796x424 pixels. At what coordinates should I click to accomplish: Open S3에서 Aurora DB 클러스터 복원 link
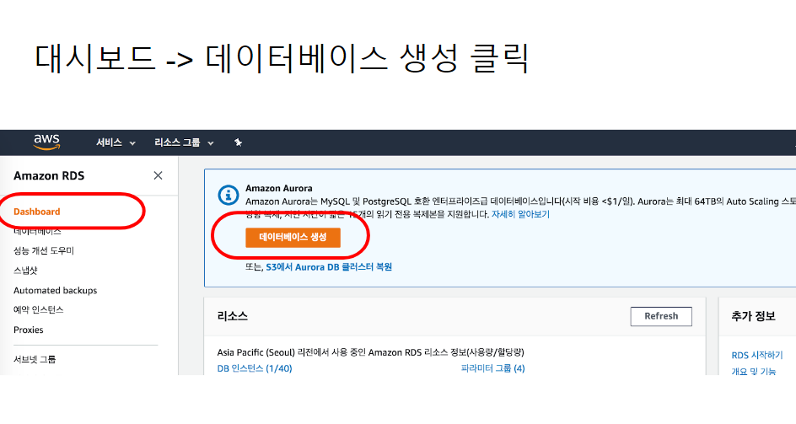pyautogui.click(x=329, y=266)
